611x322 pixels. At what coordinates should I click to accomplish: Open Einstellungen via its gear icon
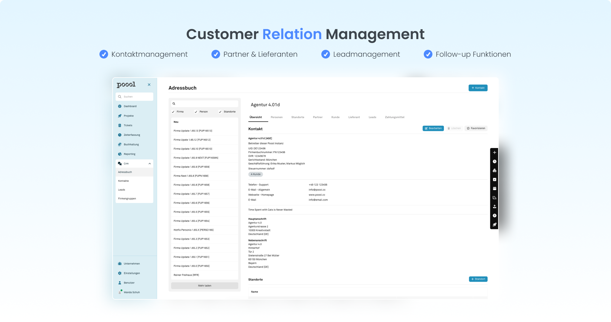(120, 273)
